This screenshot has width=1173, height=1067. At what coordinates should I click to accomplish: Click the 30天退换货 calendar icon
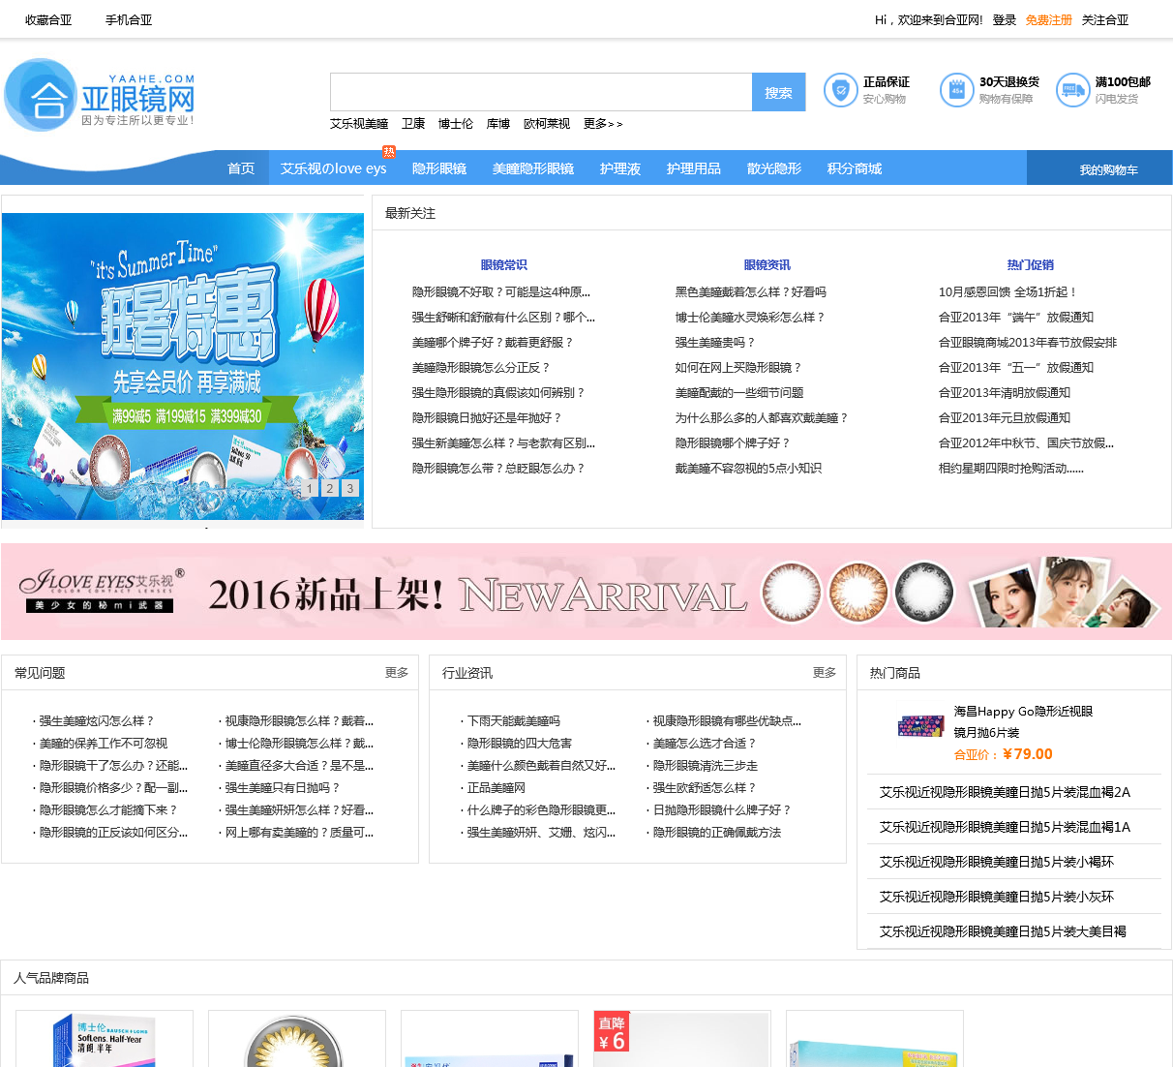click(x=957, y=90)
